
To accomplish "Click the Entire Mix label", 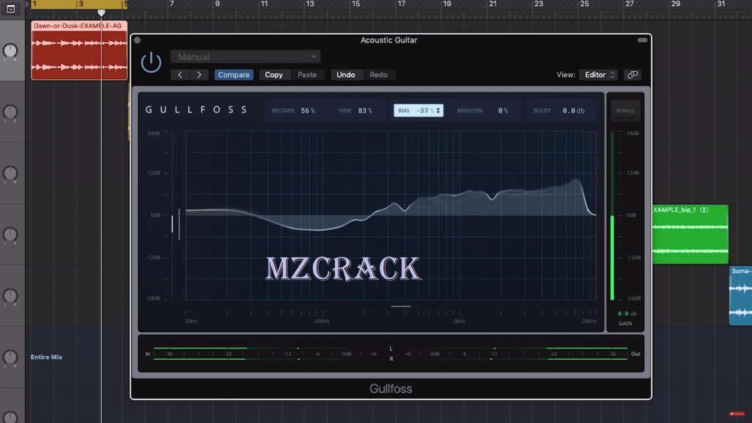I will (x=46, y=357).
